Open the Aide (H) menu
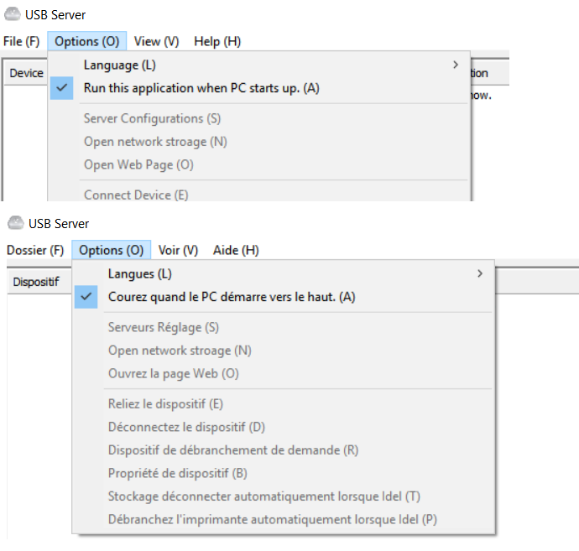The height and width of the screenshot is (551, 579). pos(236,250)
